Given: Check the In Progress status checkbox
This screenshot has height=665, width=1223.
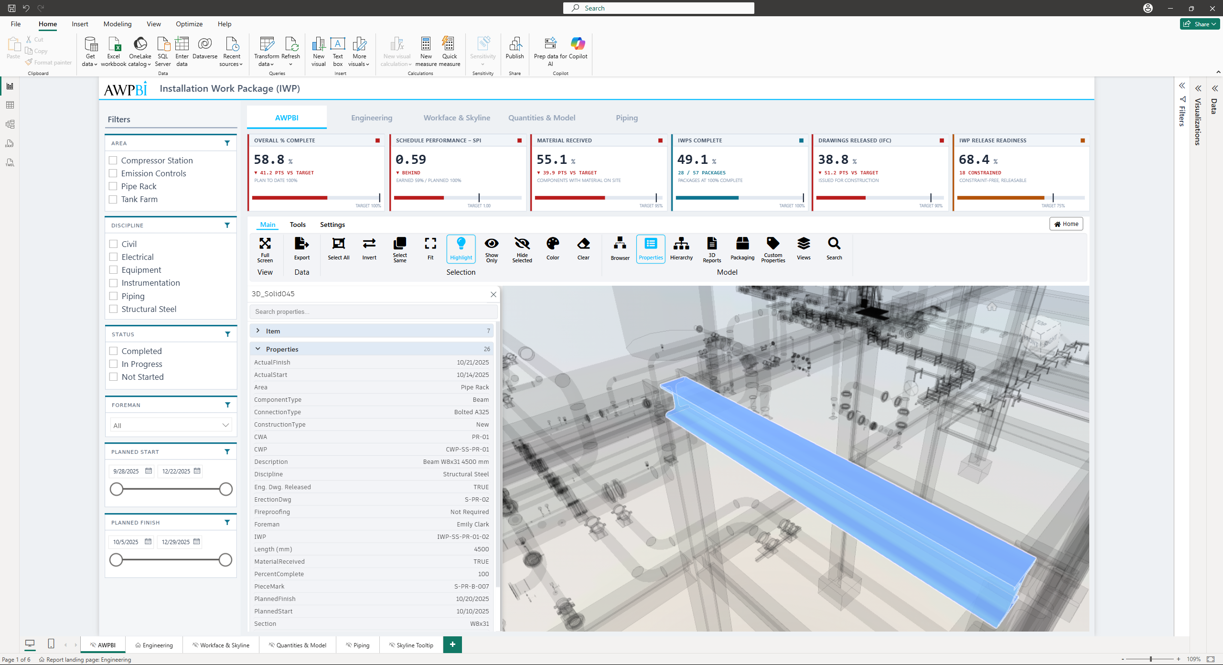Looking at the screenshot, I should 114,364.
